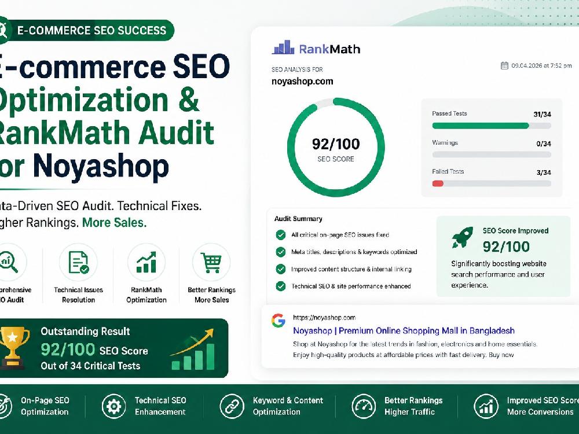Click the check beside 'Technical SEO & site performance enhanced'

(281, 286)
